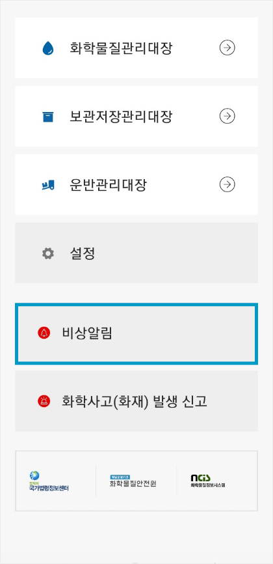The image size is (273, 564).
Task: Open the 국가법령정보센터 text link
Action: pos(49,488)
